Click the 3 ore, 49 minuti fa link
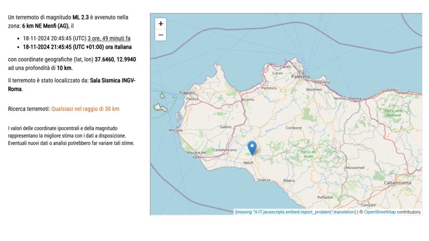The width and height of the screenshot is (429, 241). 108,38
